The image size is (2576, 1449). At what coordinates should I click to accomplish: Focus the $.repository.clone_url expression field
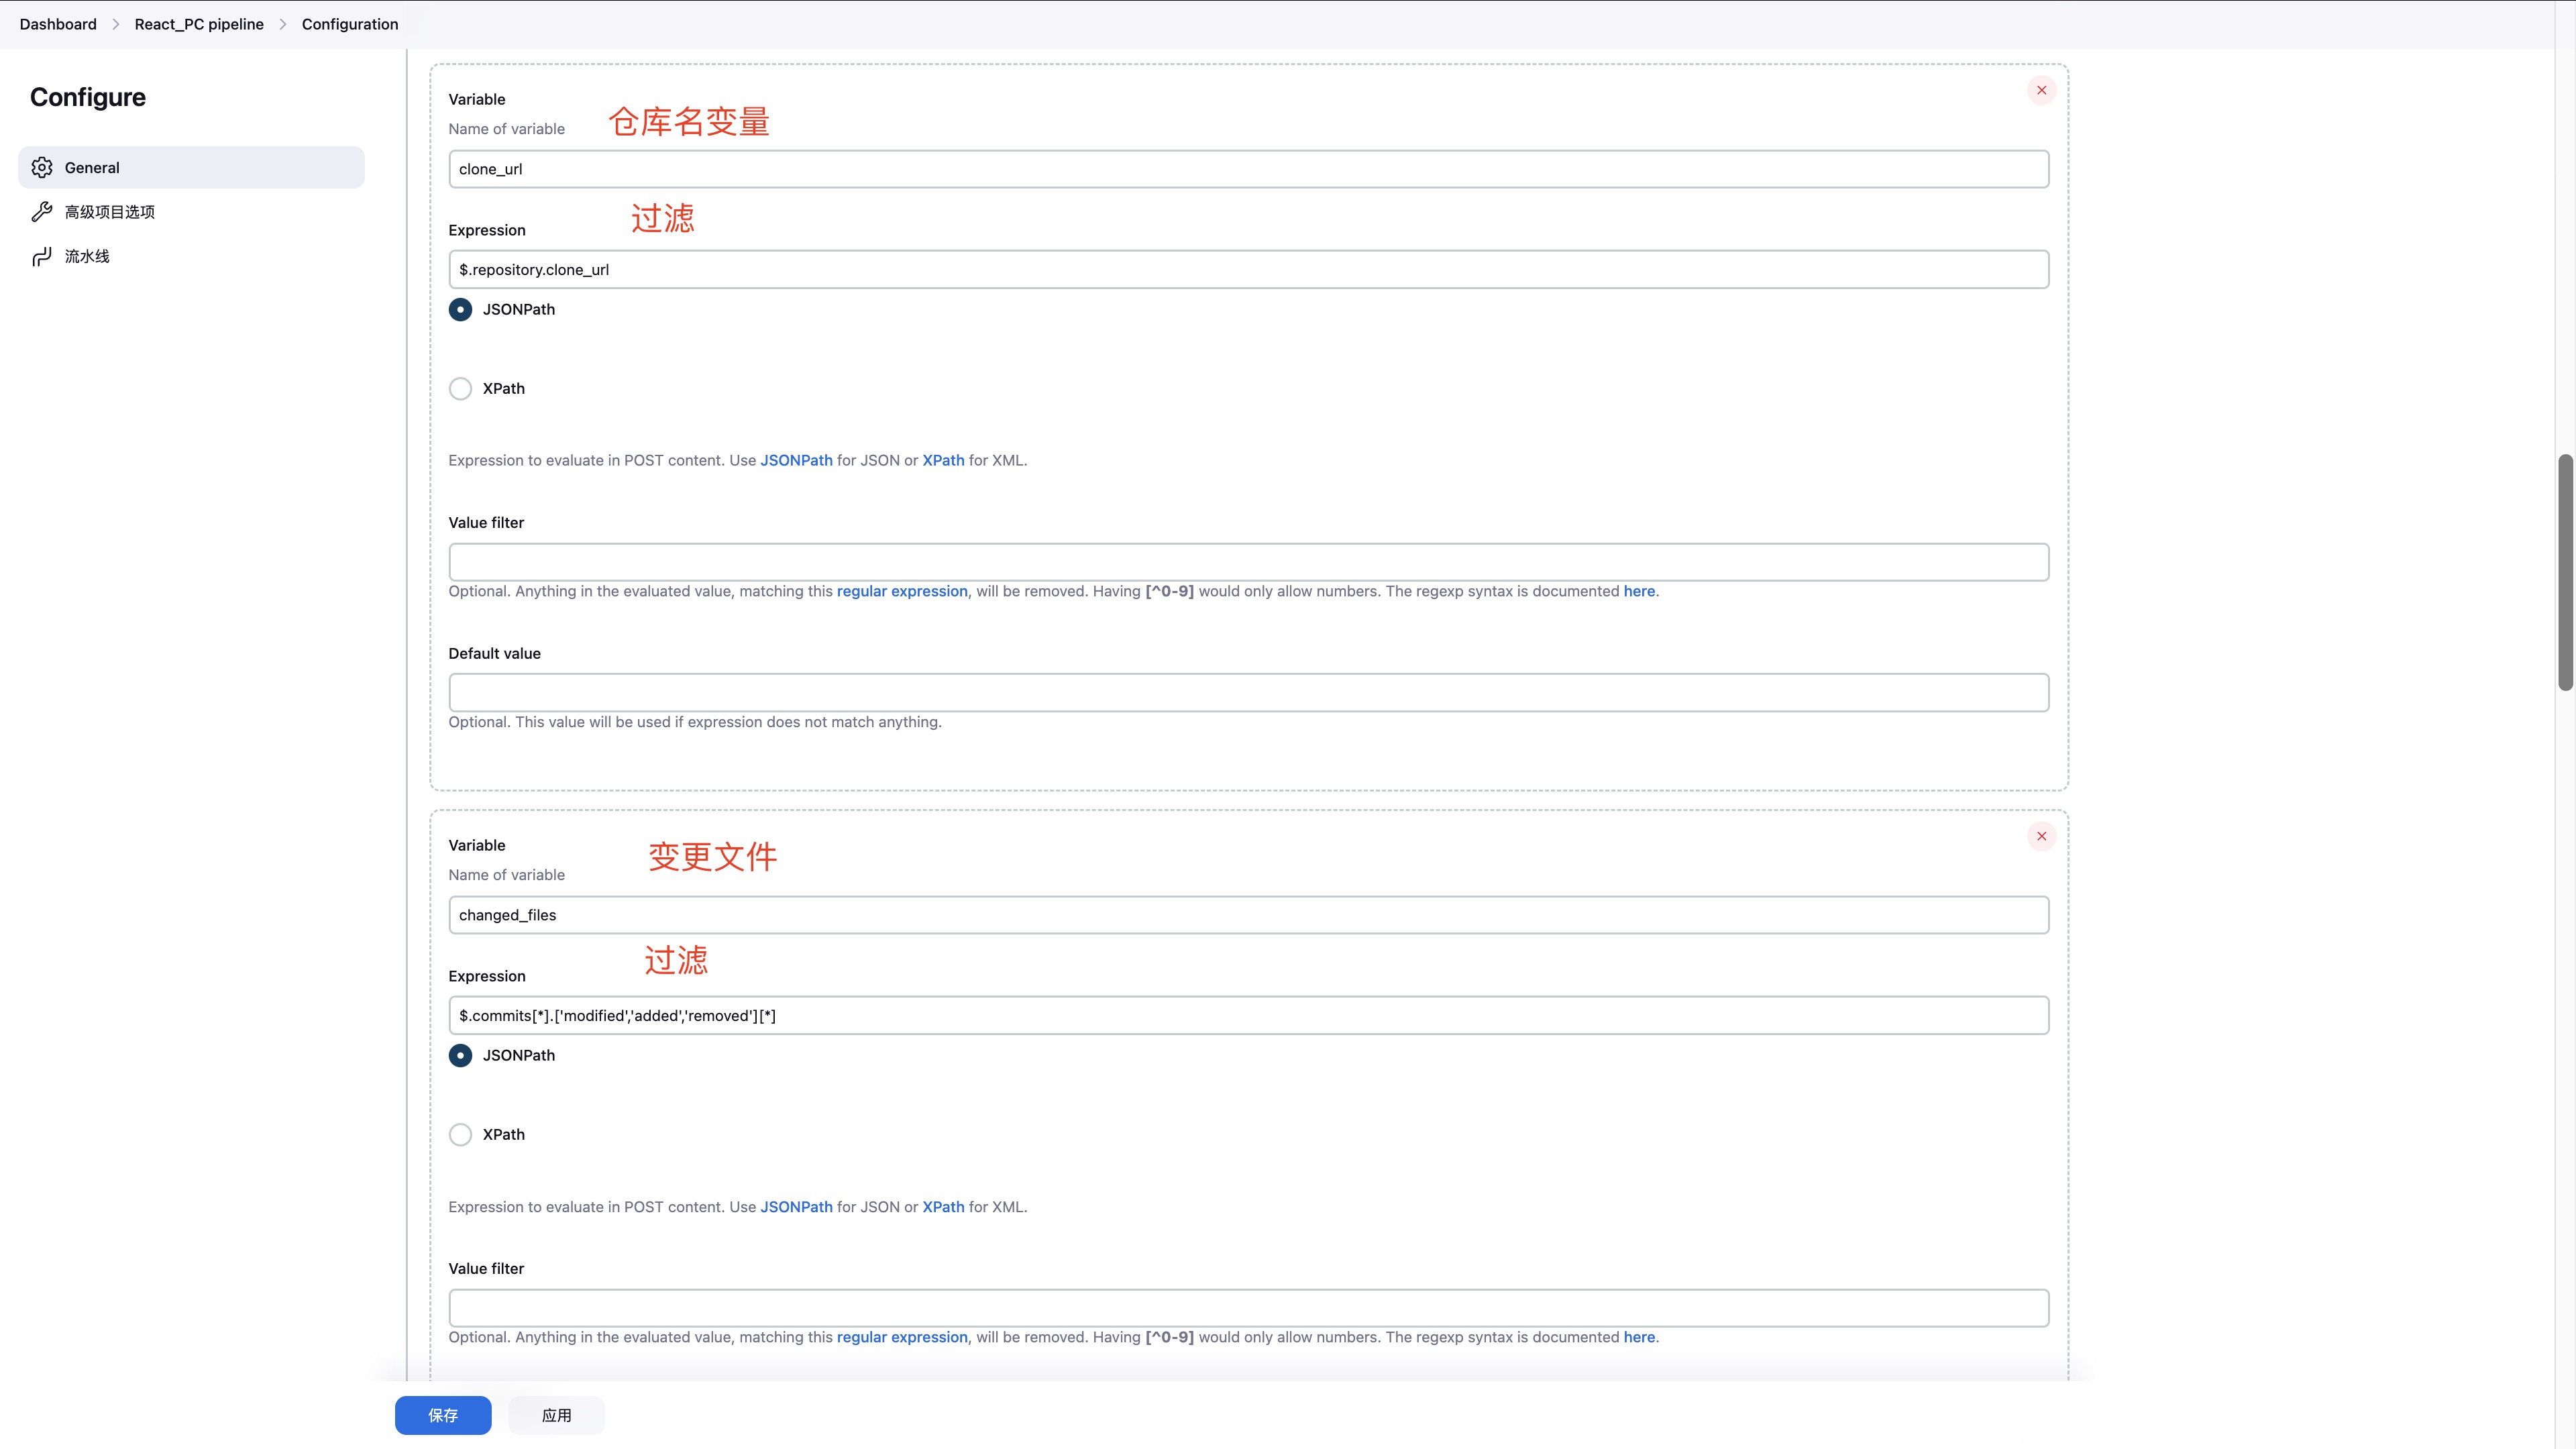click(x=1248, y=269)
